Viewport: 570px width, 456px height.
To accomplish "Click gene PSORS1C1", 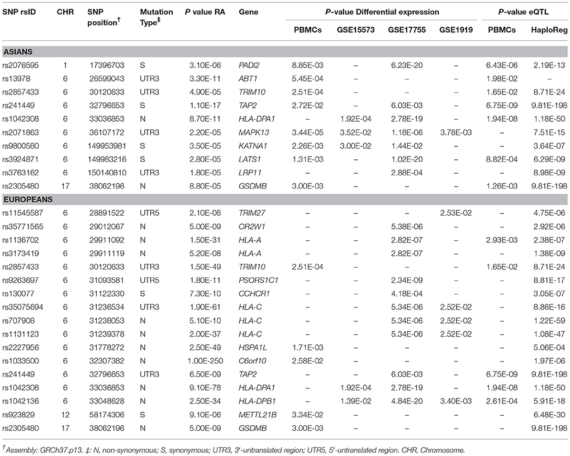I will 258,281.
